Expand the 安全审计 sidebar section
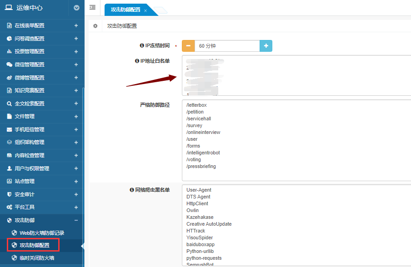Viewport: 411px width, 267px height. point(76,194)
